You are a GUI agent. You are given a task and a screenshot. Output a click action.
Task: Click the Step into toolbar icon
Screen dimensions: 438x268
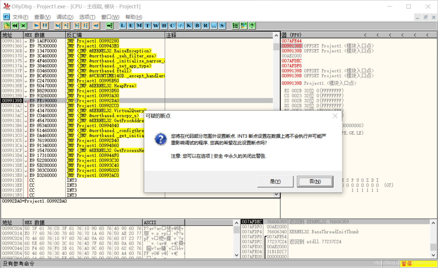coord(58,26)
